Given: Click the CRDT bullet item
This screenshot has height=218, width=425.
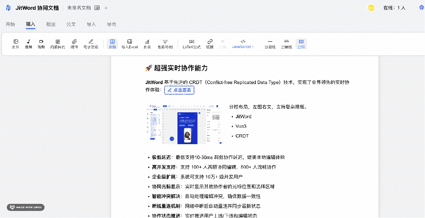Looking at the screenshot, I should point(242,136).
